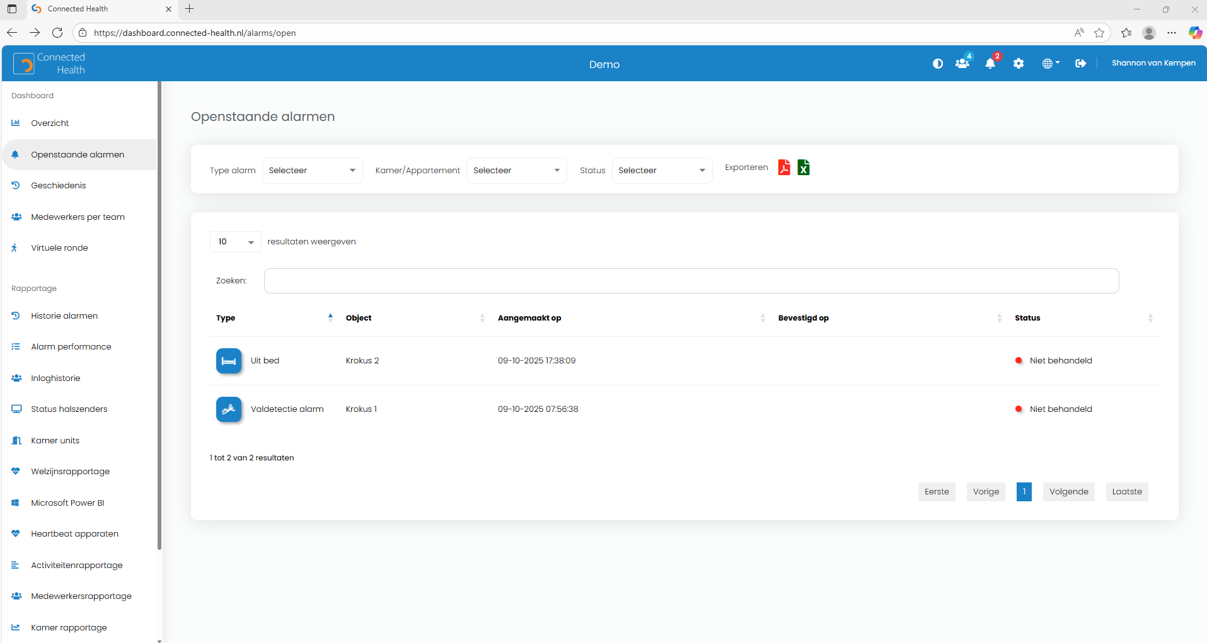Screen dimensions: 1207x643
Task: Click the Volgende pagination button
Action: [1068, 492]
